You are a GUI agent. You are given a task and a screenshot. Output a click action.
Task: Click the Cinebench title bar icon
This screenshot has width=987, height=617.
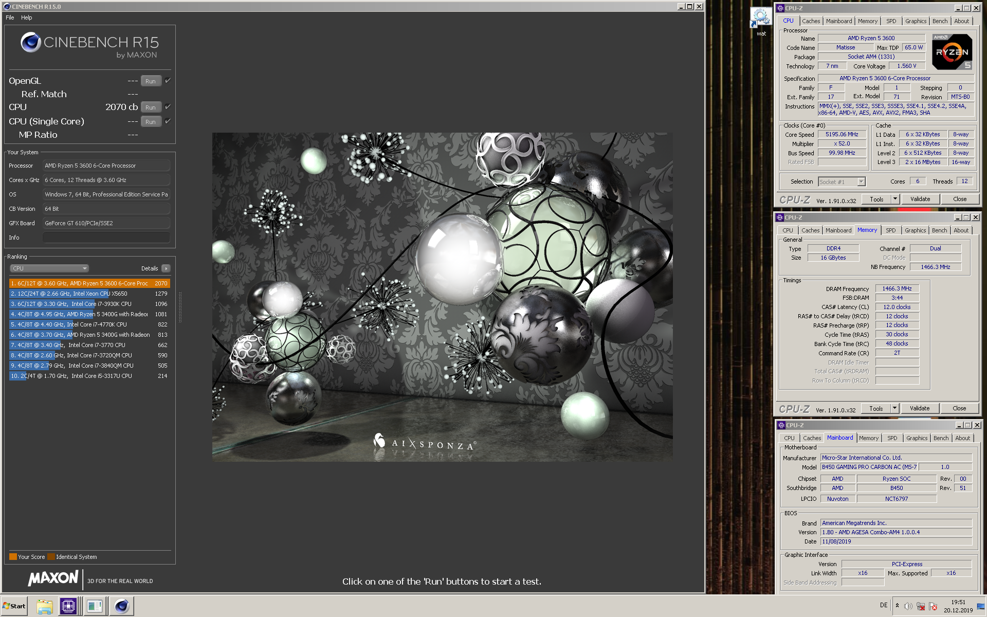7,7
